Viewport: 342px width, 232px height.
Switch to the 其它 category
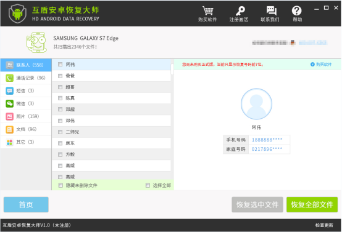tap(26, 142)
